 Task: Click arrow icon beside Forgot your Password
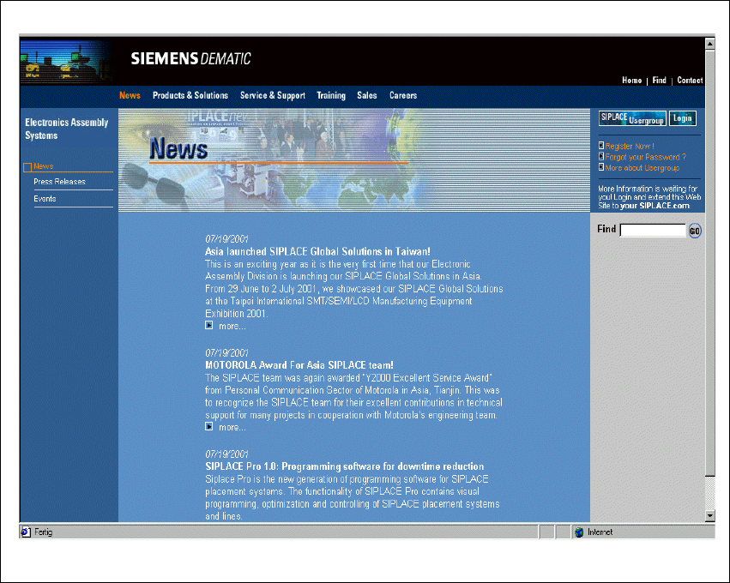tap(601, 156)
